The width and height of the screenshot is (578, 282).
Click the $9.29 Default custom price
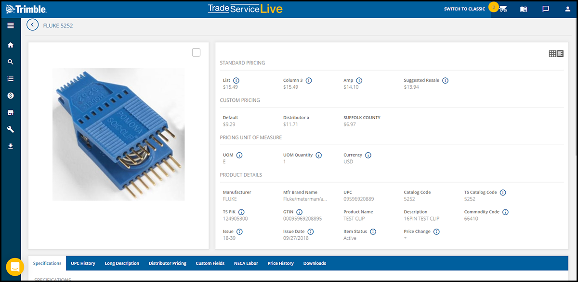[229, 124]
